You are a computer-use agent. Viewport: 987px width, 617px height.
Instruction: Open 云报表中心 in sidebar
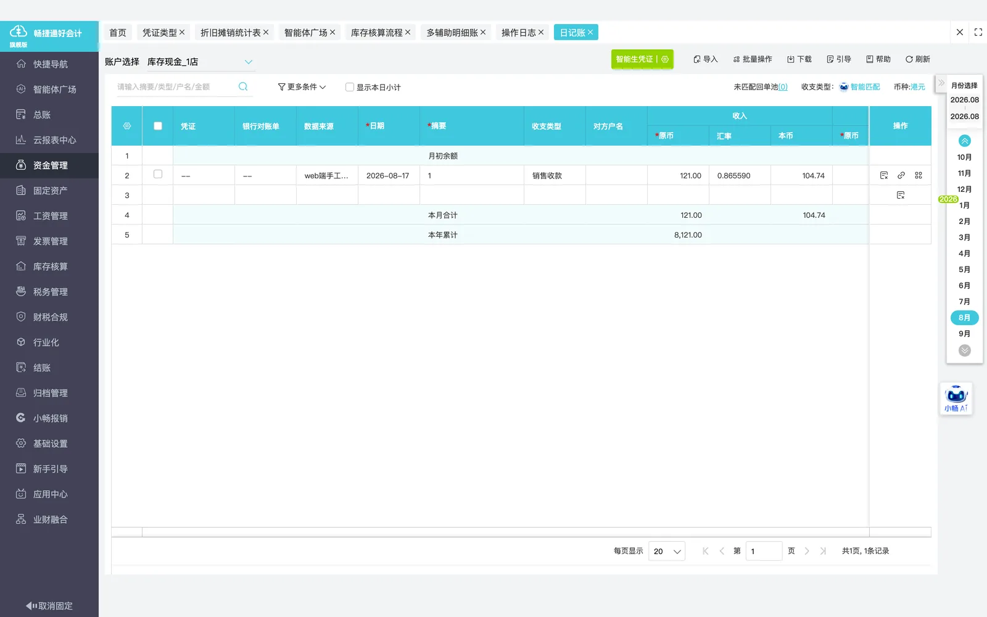pos(49,140)
